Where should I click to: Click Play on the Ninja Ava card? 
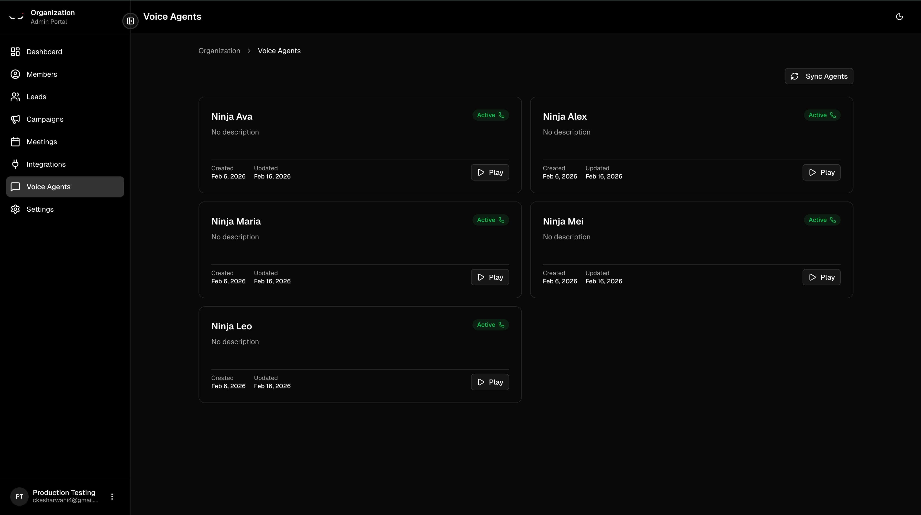tap(489, 172)
